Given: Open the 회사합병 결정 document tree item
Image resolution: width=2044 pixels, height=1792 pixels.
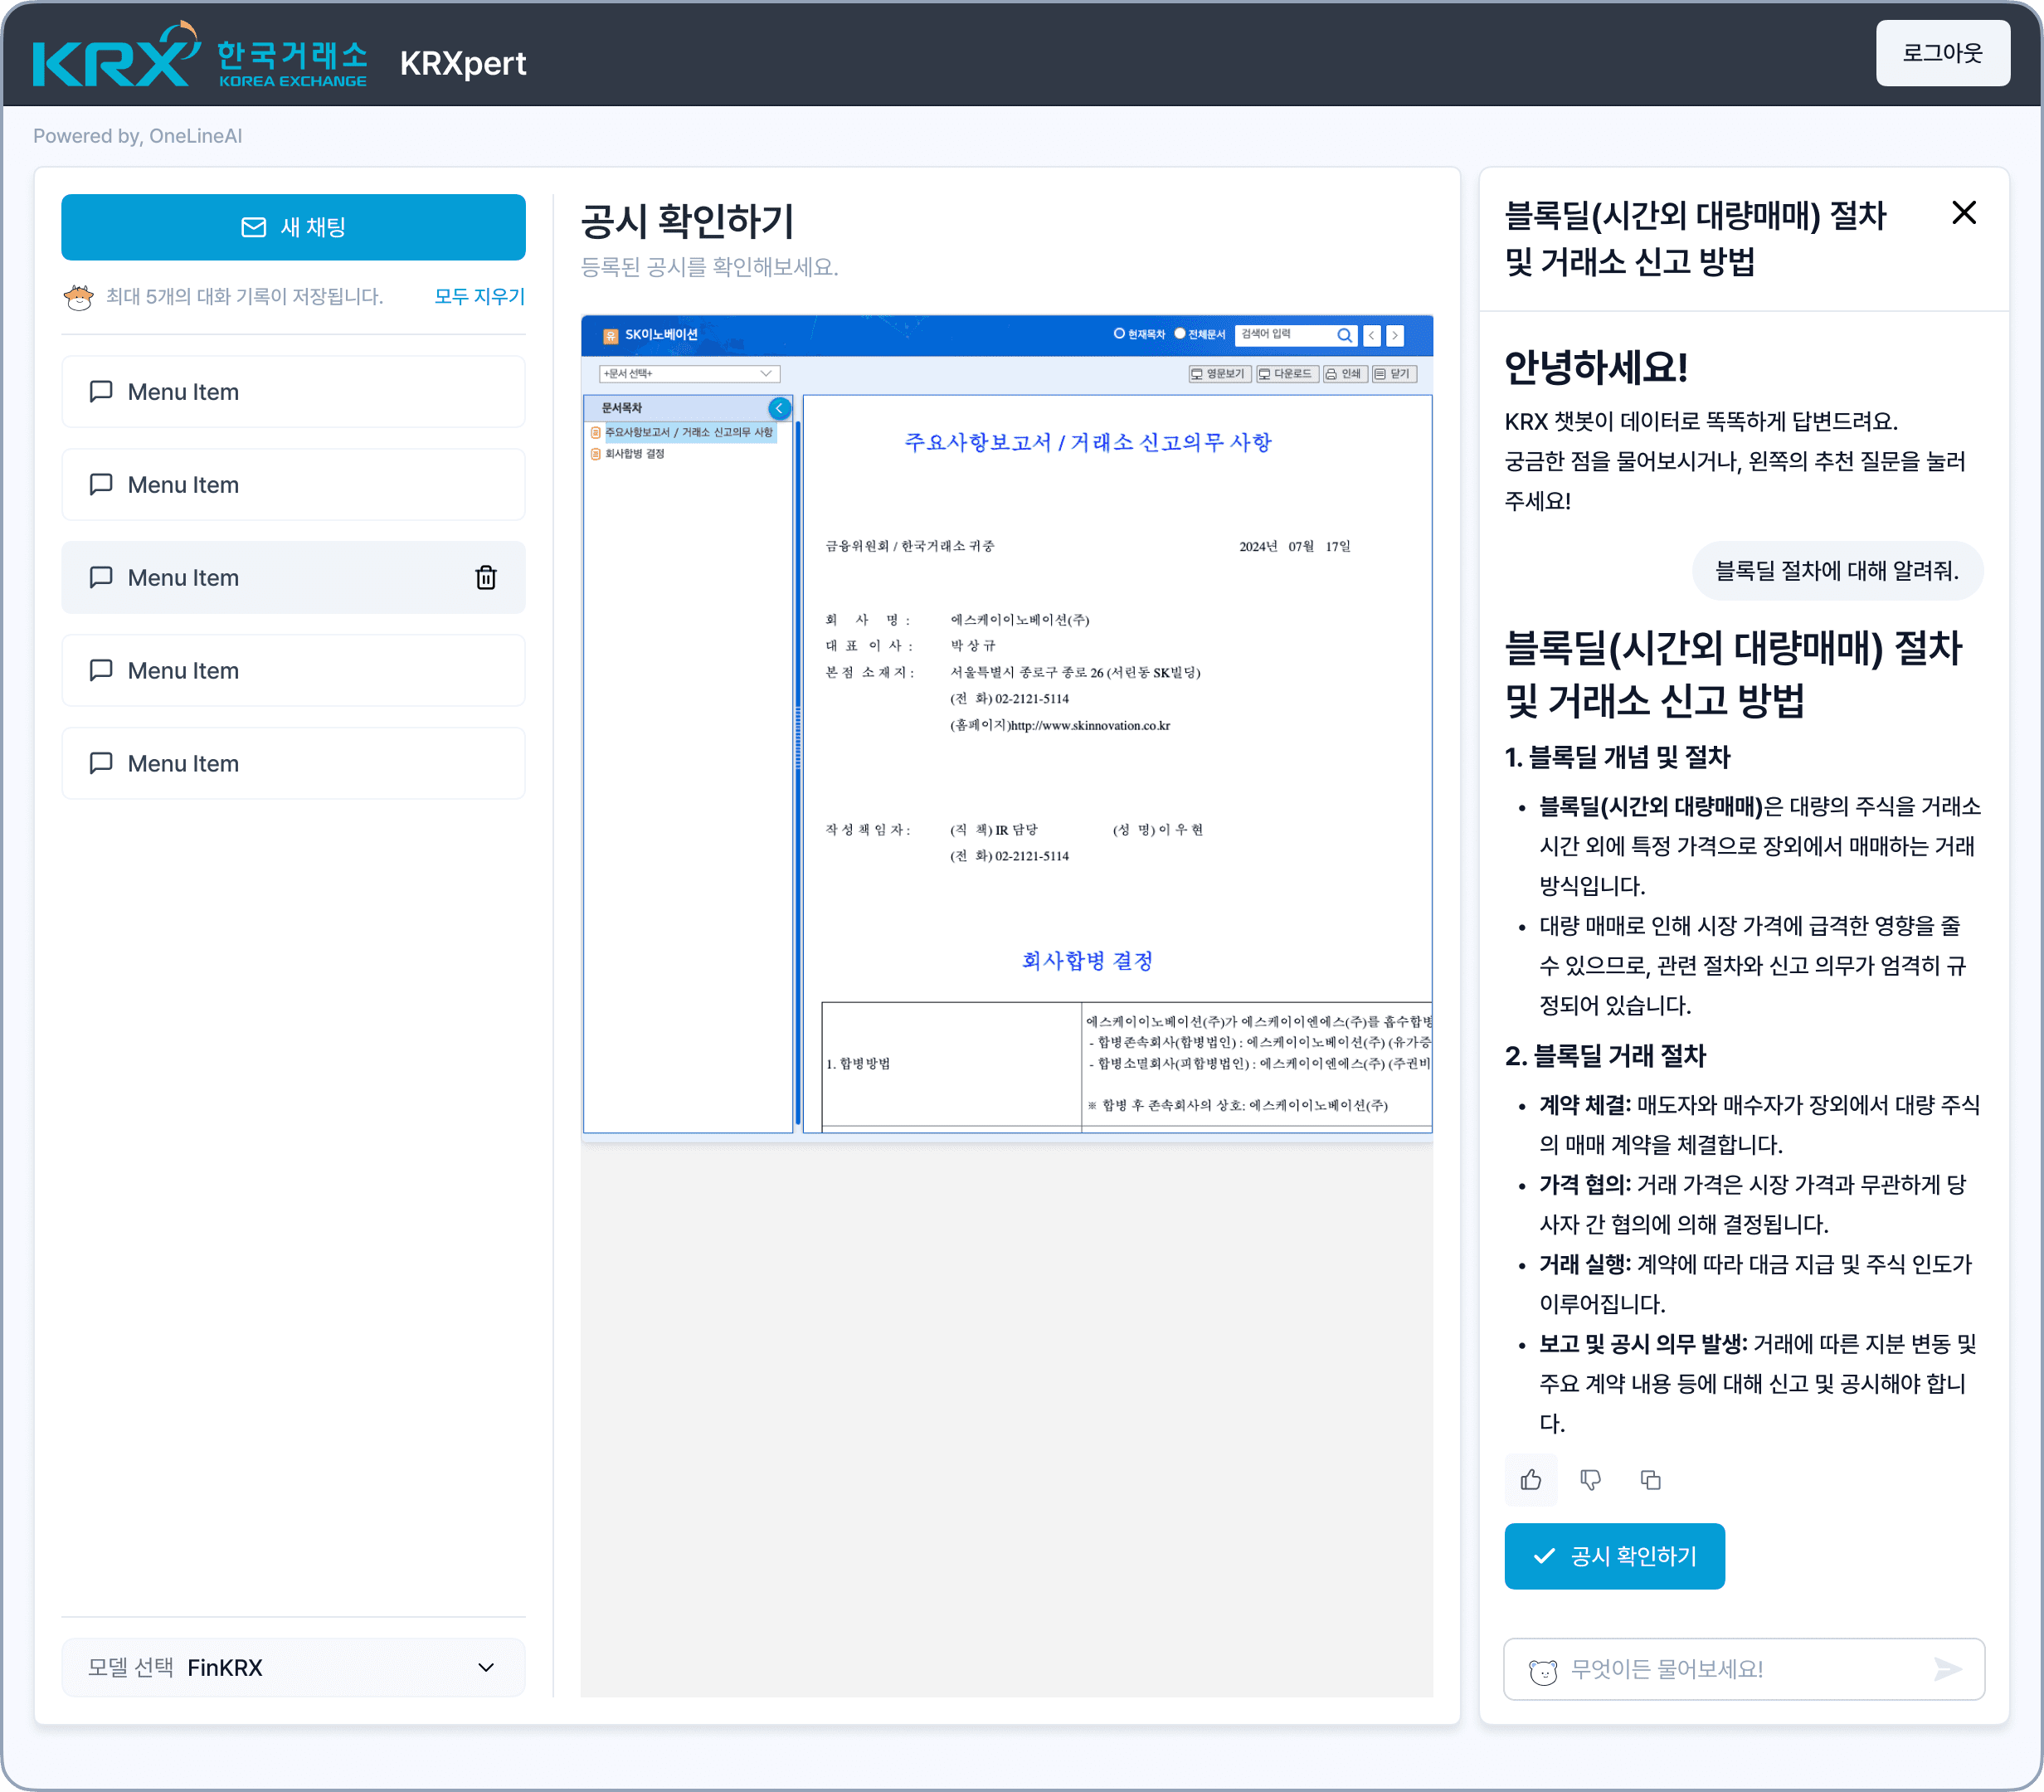Looking at the screenshot, I should tap(634, 454).
